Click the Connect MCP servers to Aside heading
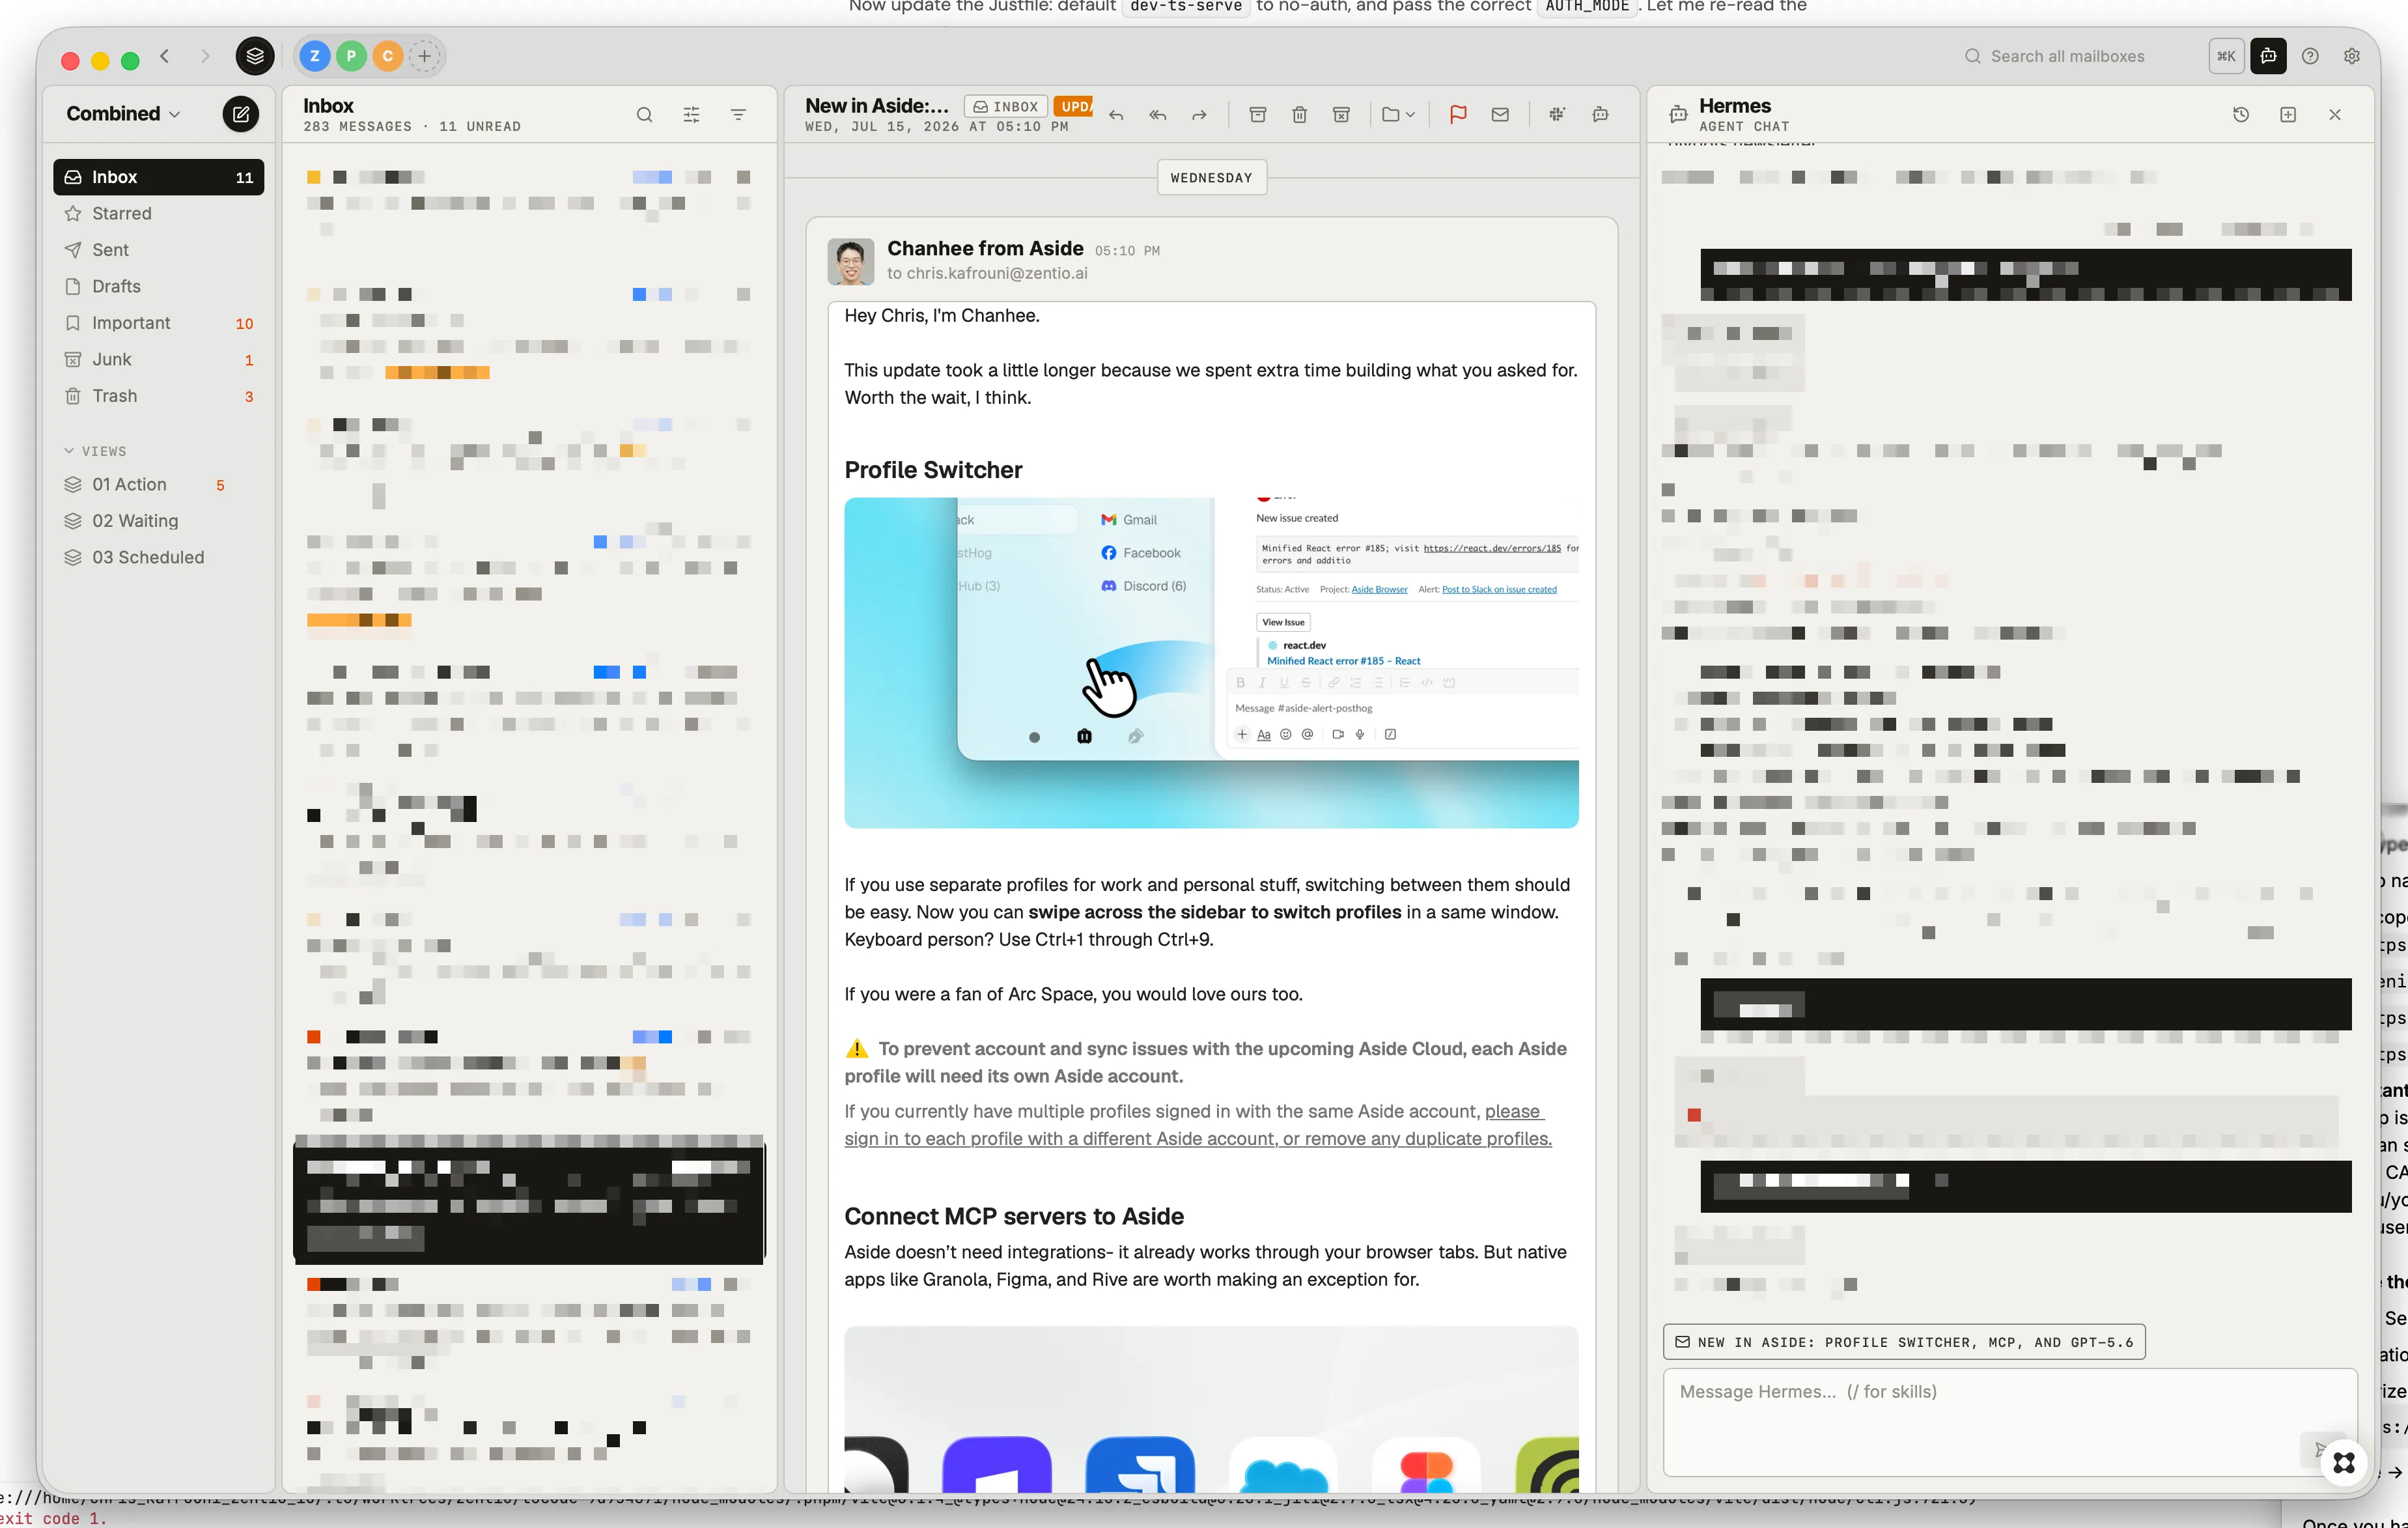2408x1528 pixels. pyautogui.click(x=1013, y=1216)
